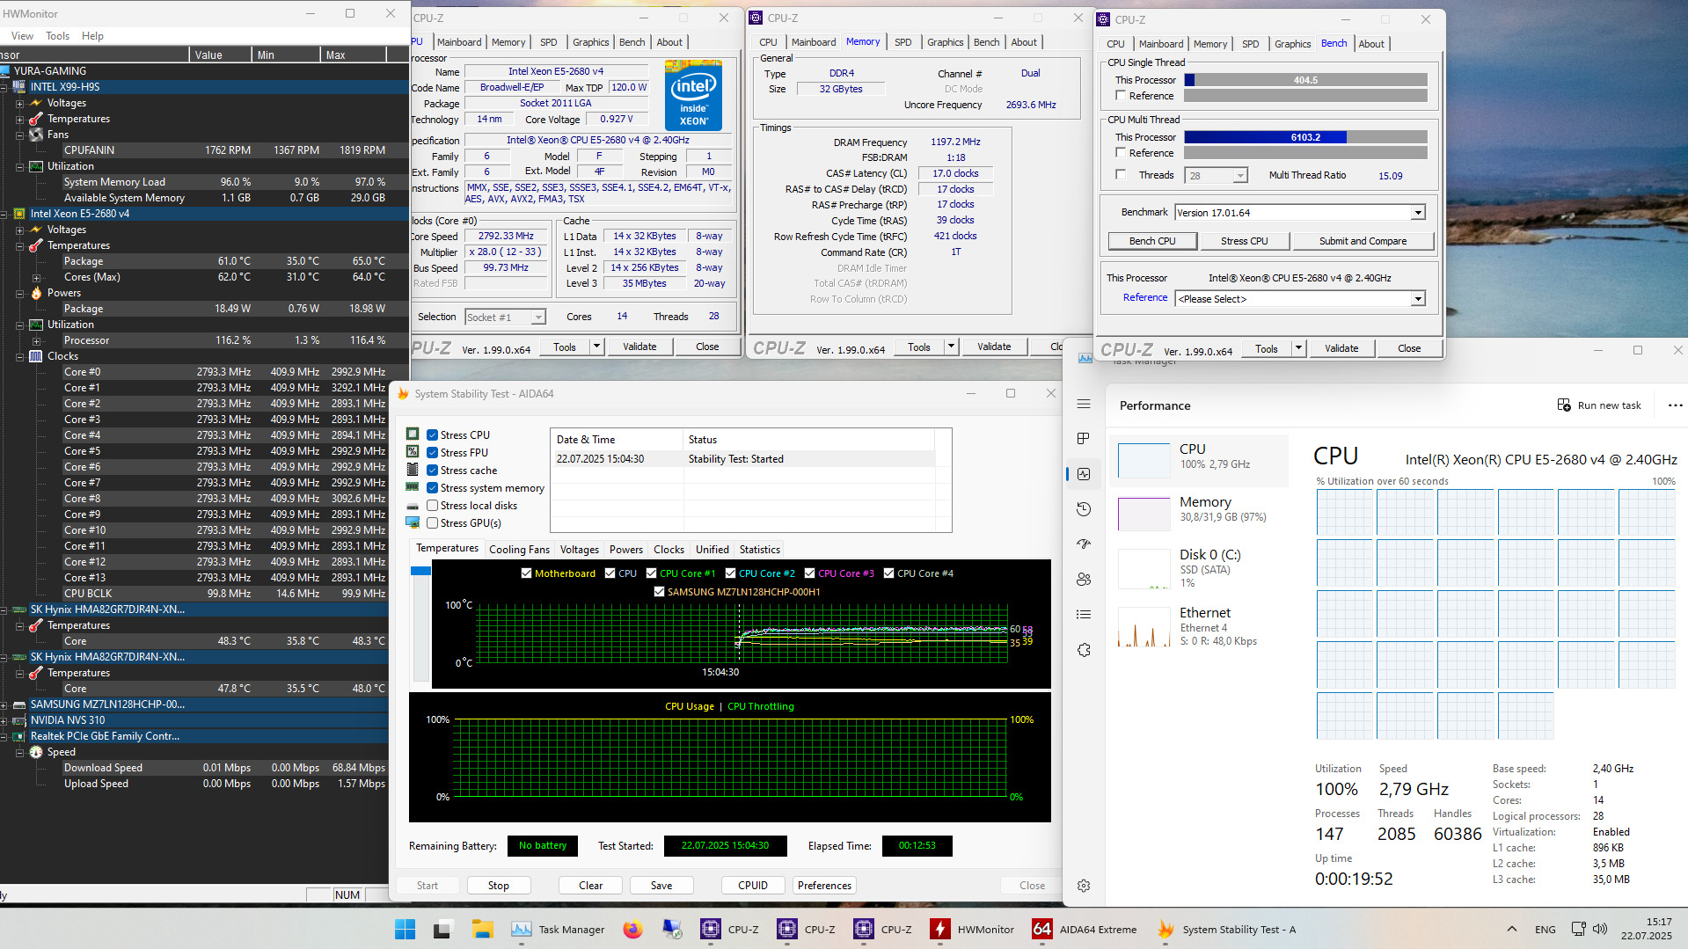This screenshot has height=949, width=1688.
Task: Switch to the Cooling Fans tab in AIDA64
Action: click(519, 550)
